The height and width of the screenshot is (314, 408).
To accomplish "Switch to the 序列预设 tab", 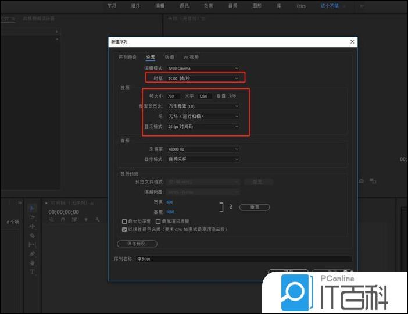I will tap(127, 57).
